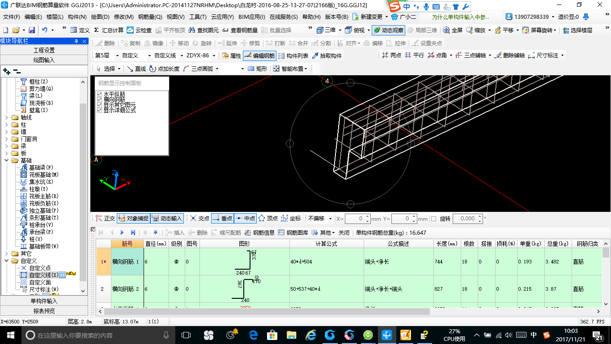Select 点加长度 point plus length tool
The height and width of the screenshot is (344, 611).
coord(165,69)
